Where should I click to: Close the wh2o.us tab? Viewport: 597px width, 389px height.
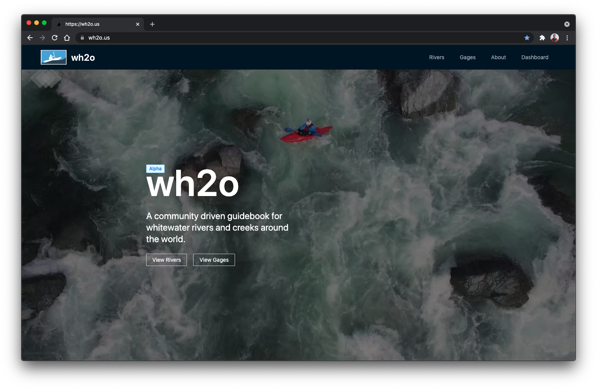(x=138, y=24)
